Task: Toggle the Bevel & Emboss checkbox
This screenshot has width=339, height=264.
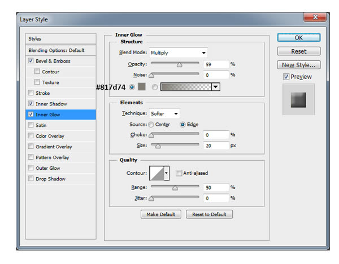Action: 31,61
